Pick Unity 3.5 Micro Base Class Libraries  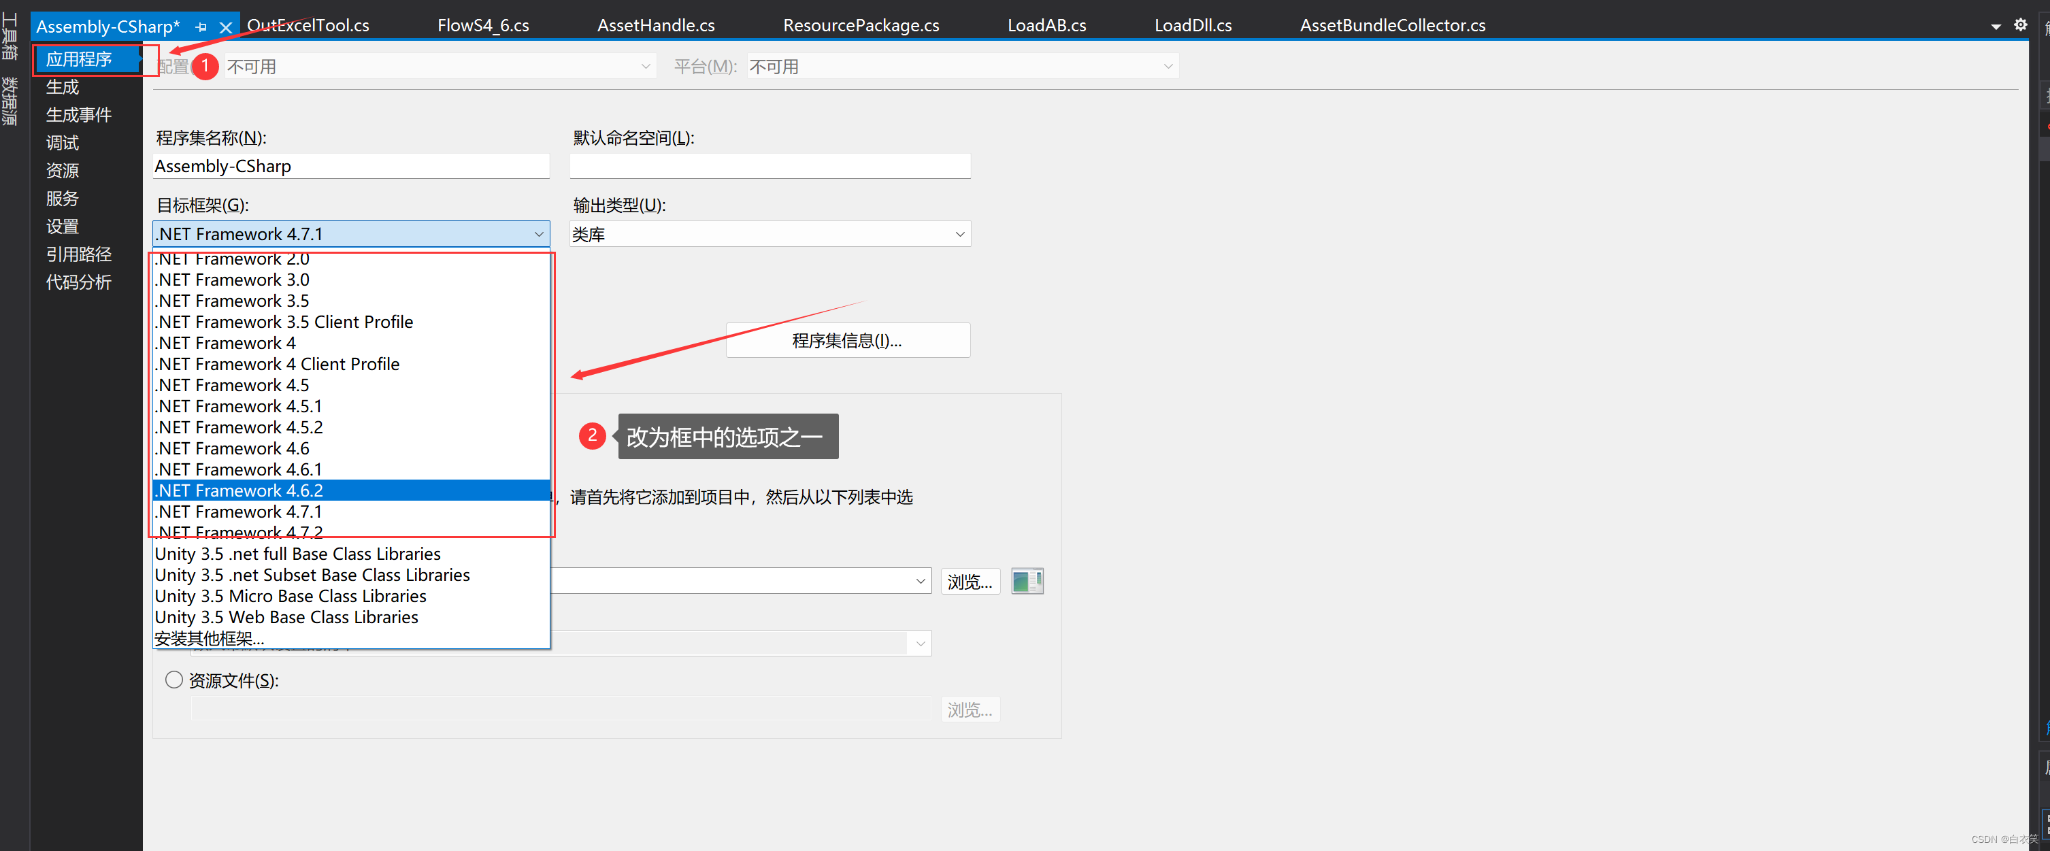[291, 596]
